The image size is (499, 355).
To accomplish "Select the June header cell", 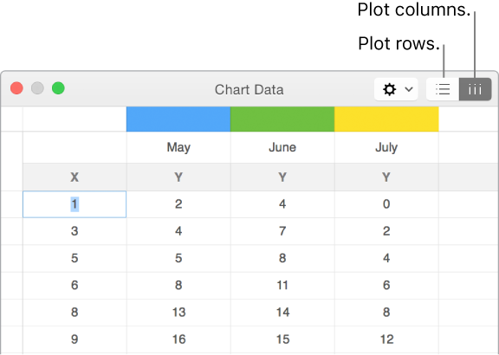I will pyautogui.click(x=282, y=147).
